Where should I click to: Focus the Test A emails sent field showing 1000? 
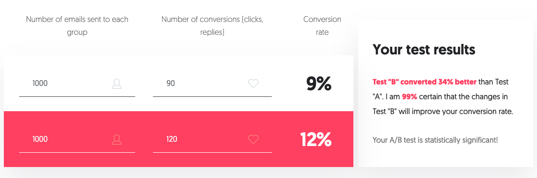(x=77, y=84)
